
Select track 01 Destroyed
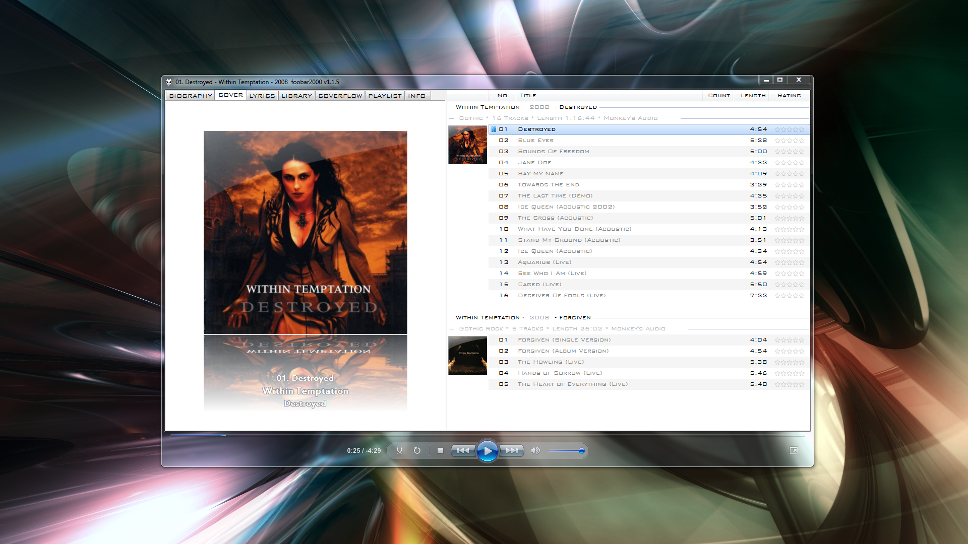pos(649,129)
